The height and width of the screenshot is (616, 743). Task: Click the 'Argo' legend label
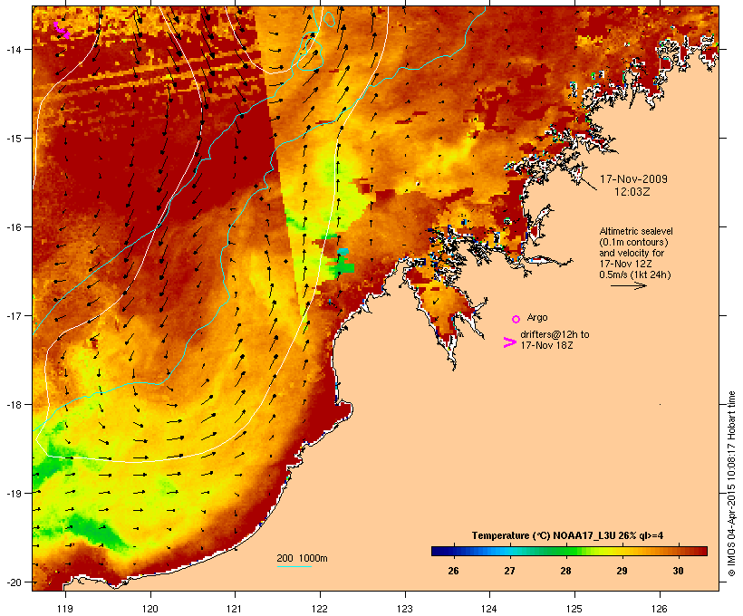(x=537, y=317)
